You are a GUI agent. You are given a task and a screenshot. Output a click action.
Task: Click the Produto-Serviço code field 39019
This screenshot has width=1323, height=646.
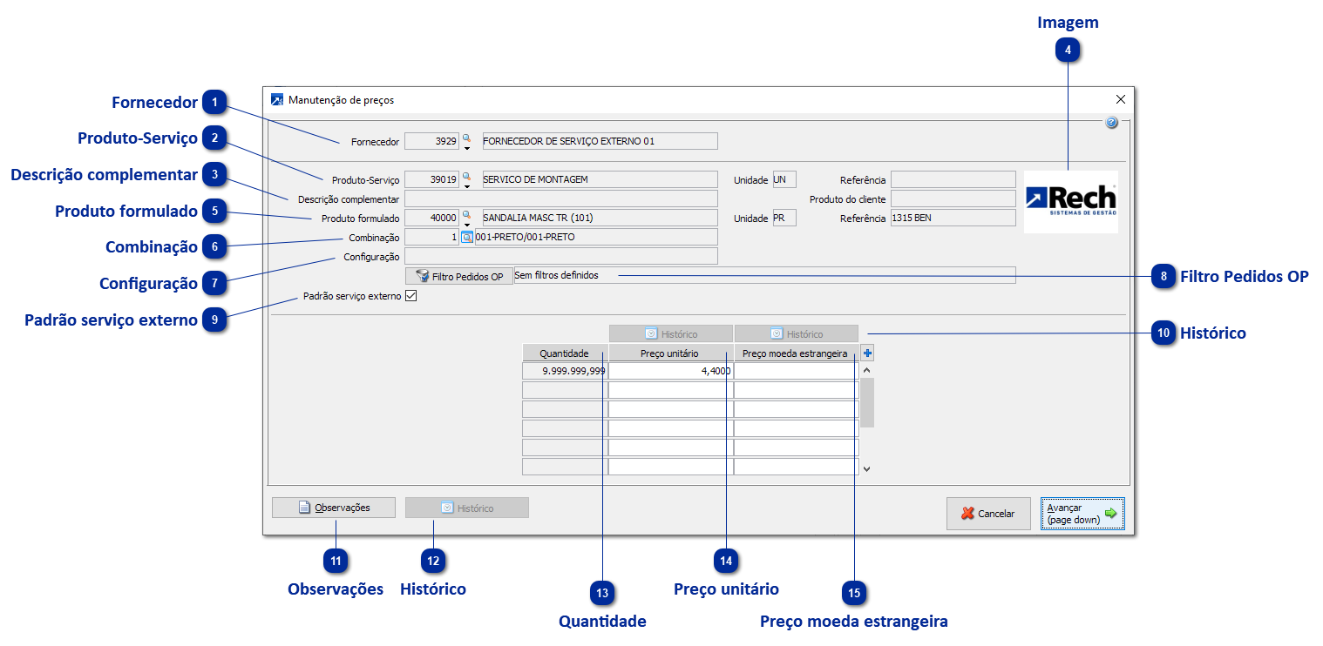click(432, 179)
